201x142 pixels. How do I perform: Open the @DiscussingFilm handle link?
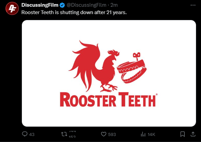[87, 5]
